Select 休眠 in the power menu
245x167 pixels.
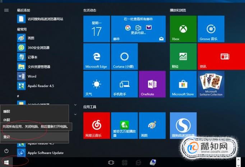(34, 119)
